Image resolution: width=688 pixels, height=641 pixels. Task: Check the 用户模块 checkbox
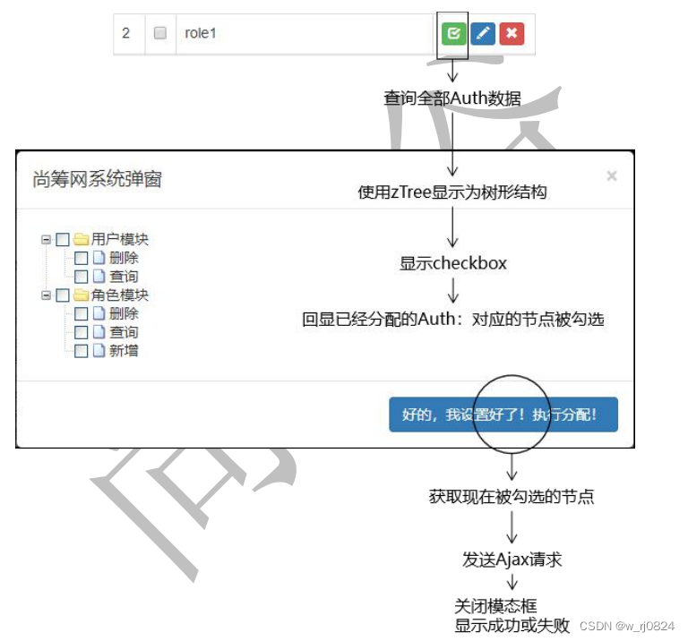pyautogui.click(x=63, y=239)
